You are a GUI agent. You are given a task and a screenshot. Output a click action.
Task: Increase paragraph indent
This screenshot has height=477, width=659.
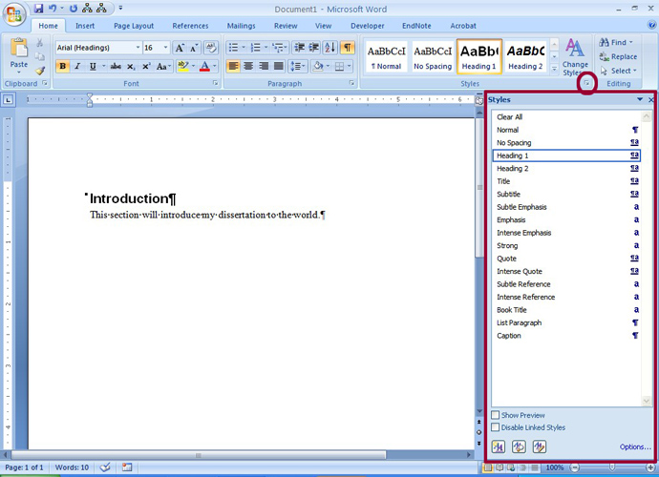tap(314, 48)
